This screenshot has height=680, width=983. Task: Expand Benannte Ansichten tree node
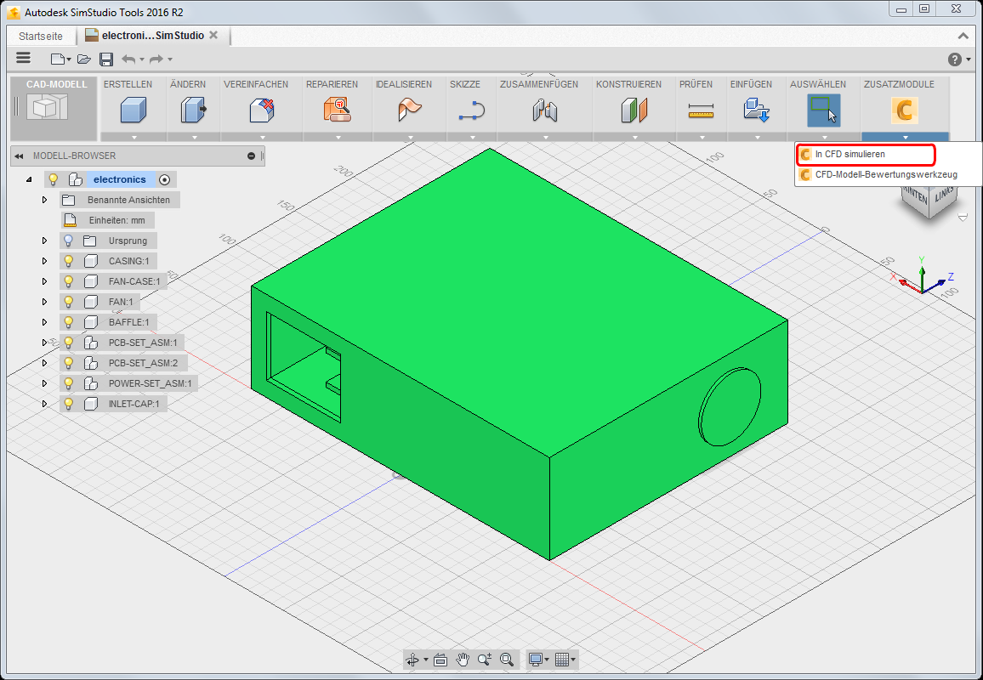click(44, 200)
